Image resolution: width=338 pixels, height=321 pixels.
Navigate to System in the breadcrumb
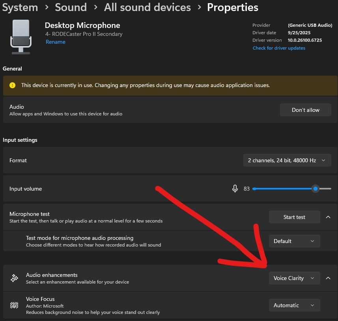(x=20, y=7)
